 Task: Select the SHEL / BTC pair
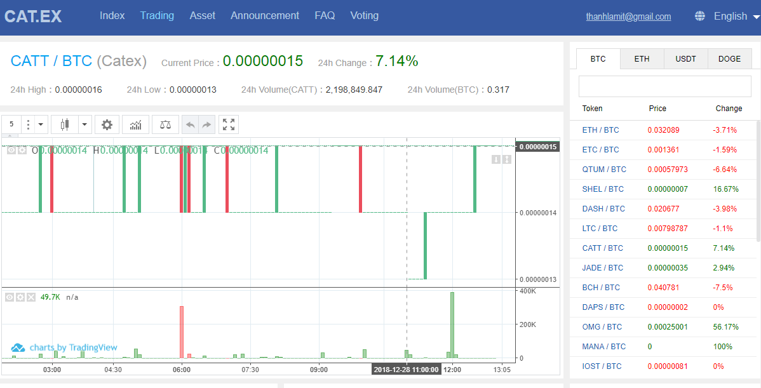tap(603, 189)
